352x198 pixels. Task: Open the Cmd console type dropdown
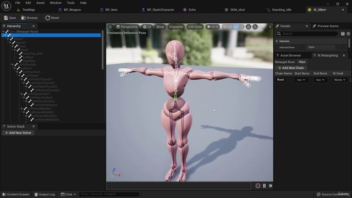68,194
